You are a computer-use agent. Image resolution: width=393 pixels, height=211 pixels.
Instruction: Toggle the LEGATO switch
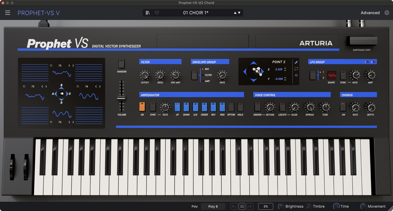pyautogui.click(x=282, y=107)
